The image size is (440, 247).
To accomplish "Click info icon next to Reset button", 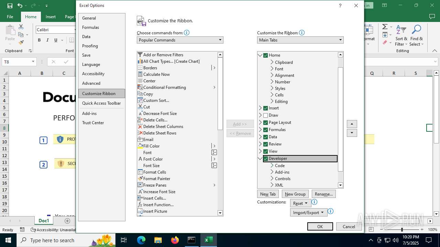I will 314,202.
